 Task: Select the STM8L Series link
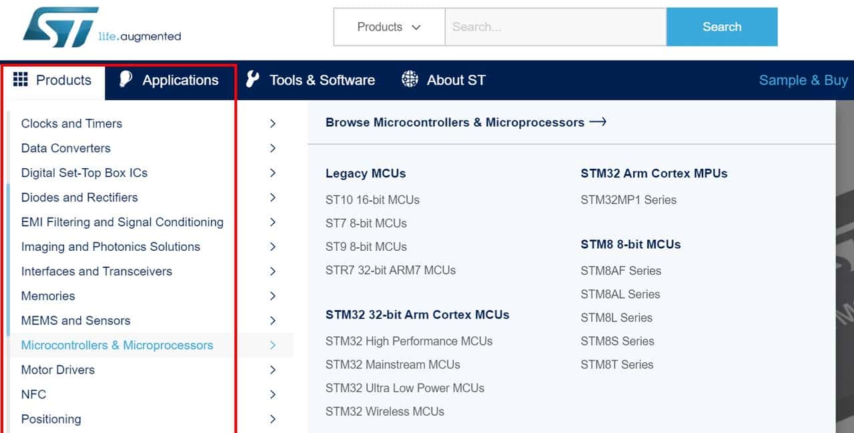click(616, 318)
